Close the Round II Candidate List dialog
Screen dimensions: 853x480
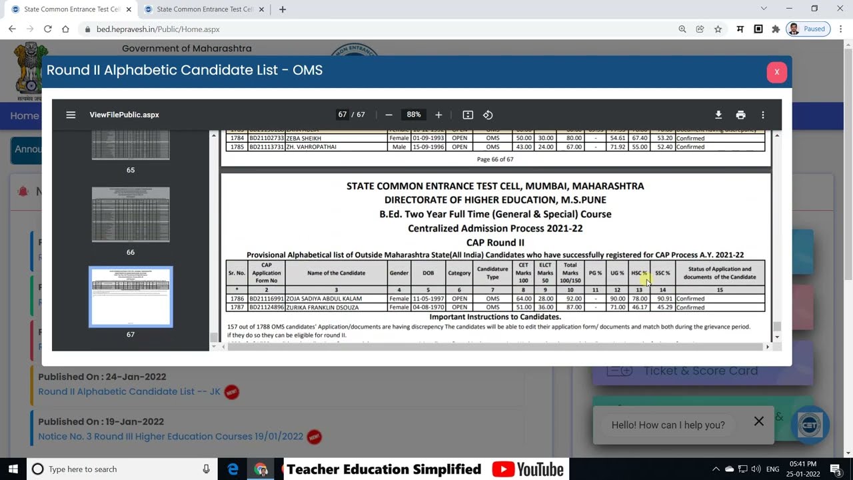[x=776, y=72]
